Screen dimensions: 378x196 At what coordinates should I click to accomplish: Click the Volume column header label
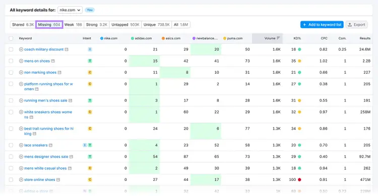click(270, 38)
